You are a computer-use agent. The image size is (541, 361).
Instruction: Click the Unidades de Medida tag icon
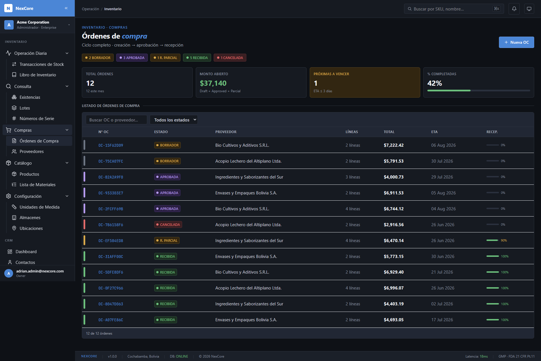tap(14, 207)
